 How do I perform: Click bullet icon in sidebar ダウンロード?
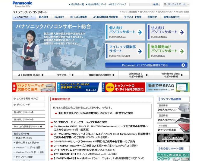pos(15,105)
